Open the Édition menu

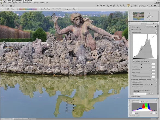9,3
